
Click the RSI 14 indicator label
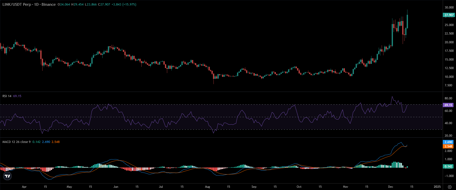(7, 96)
